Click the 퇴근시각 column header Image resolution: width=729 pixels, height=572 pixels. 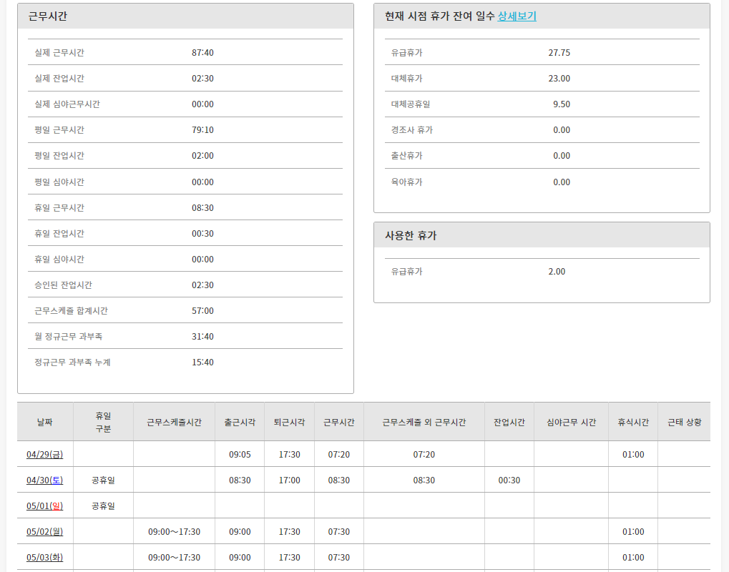pos(289,422)
